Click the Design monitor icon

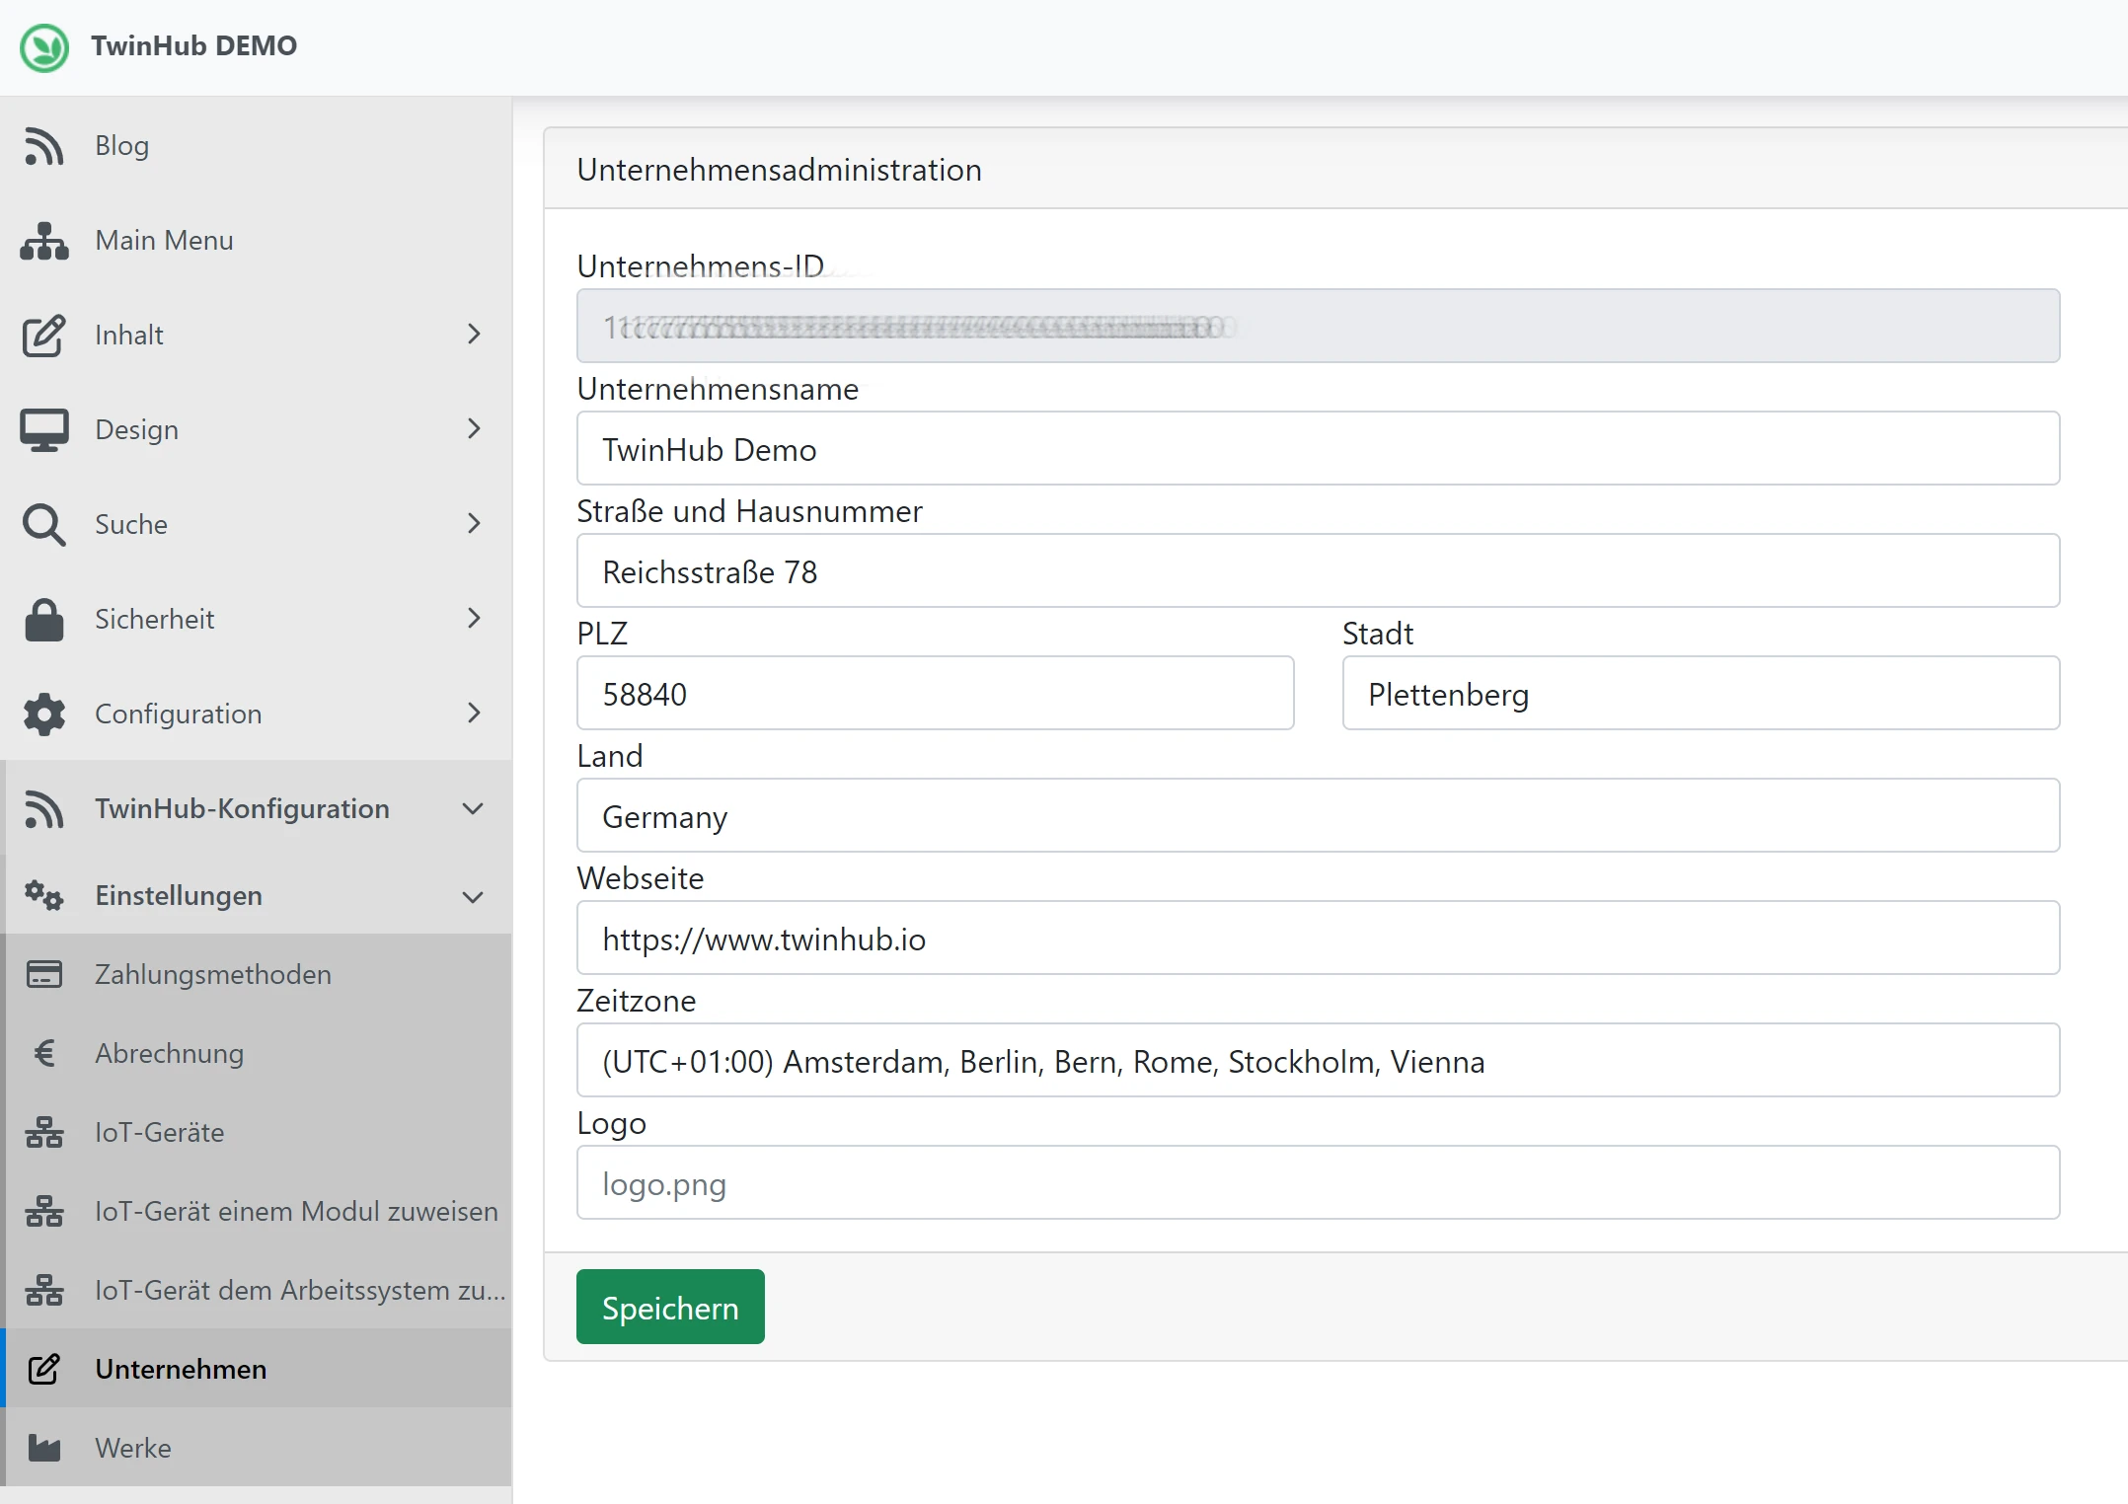[43, 430]
